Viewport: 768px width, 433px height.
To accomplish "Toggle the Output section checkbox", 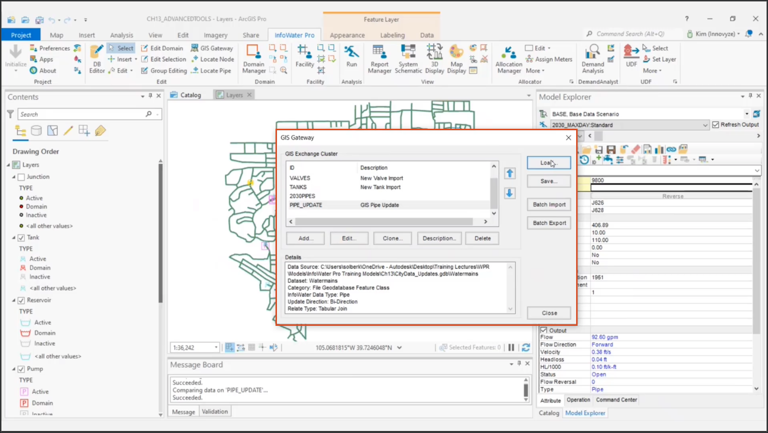I will click(544, 330).
